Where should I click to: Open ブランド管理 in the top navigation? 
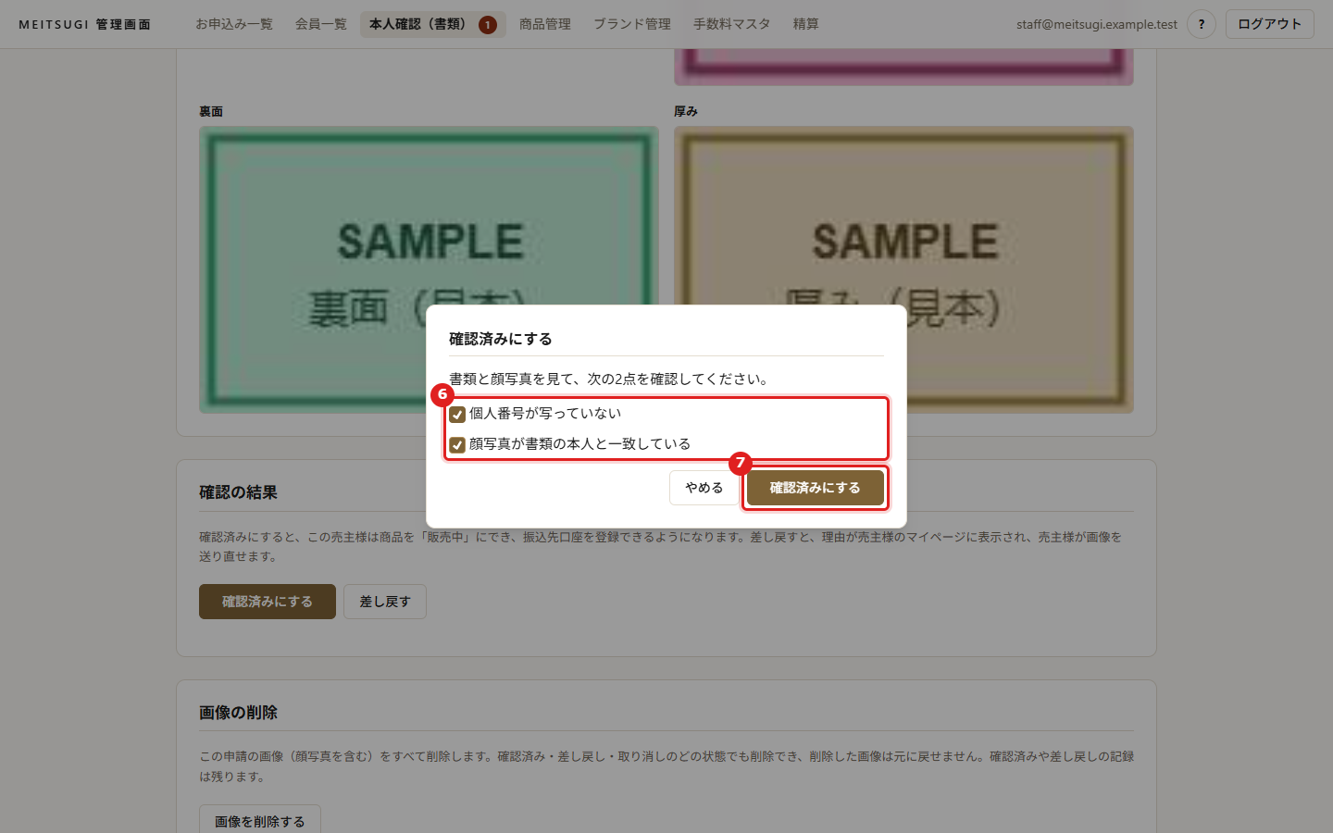[632, 24]
